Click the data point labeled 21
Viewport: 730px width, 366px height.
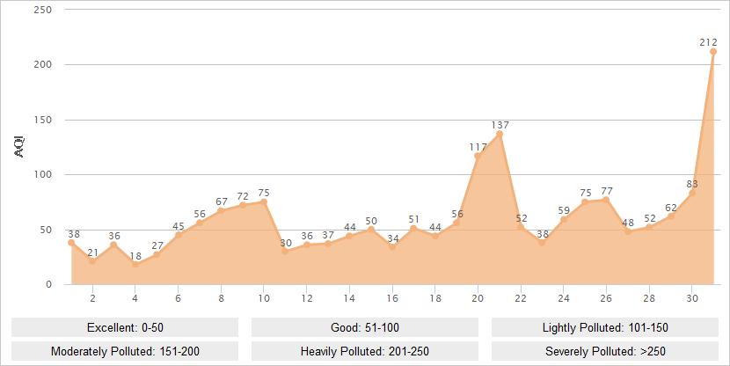coord(92,261)
